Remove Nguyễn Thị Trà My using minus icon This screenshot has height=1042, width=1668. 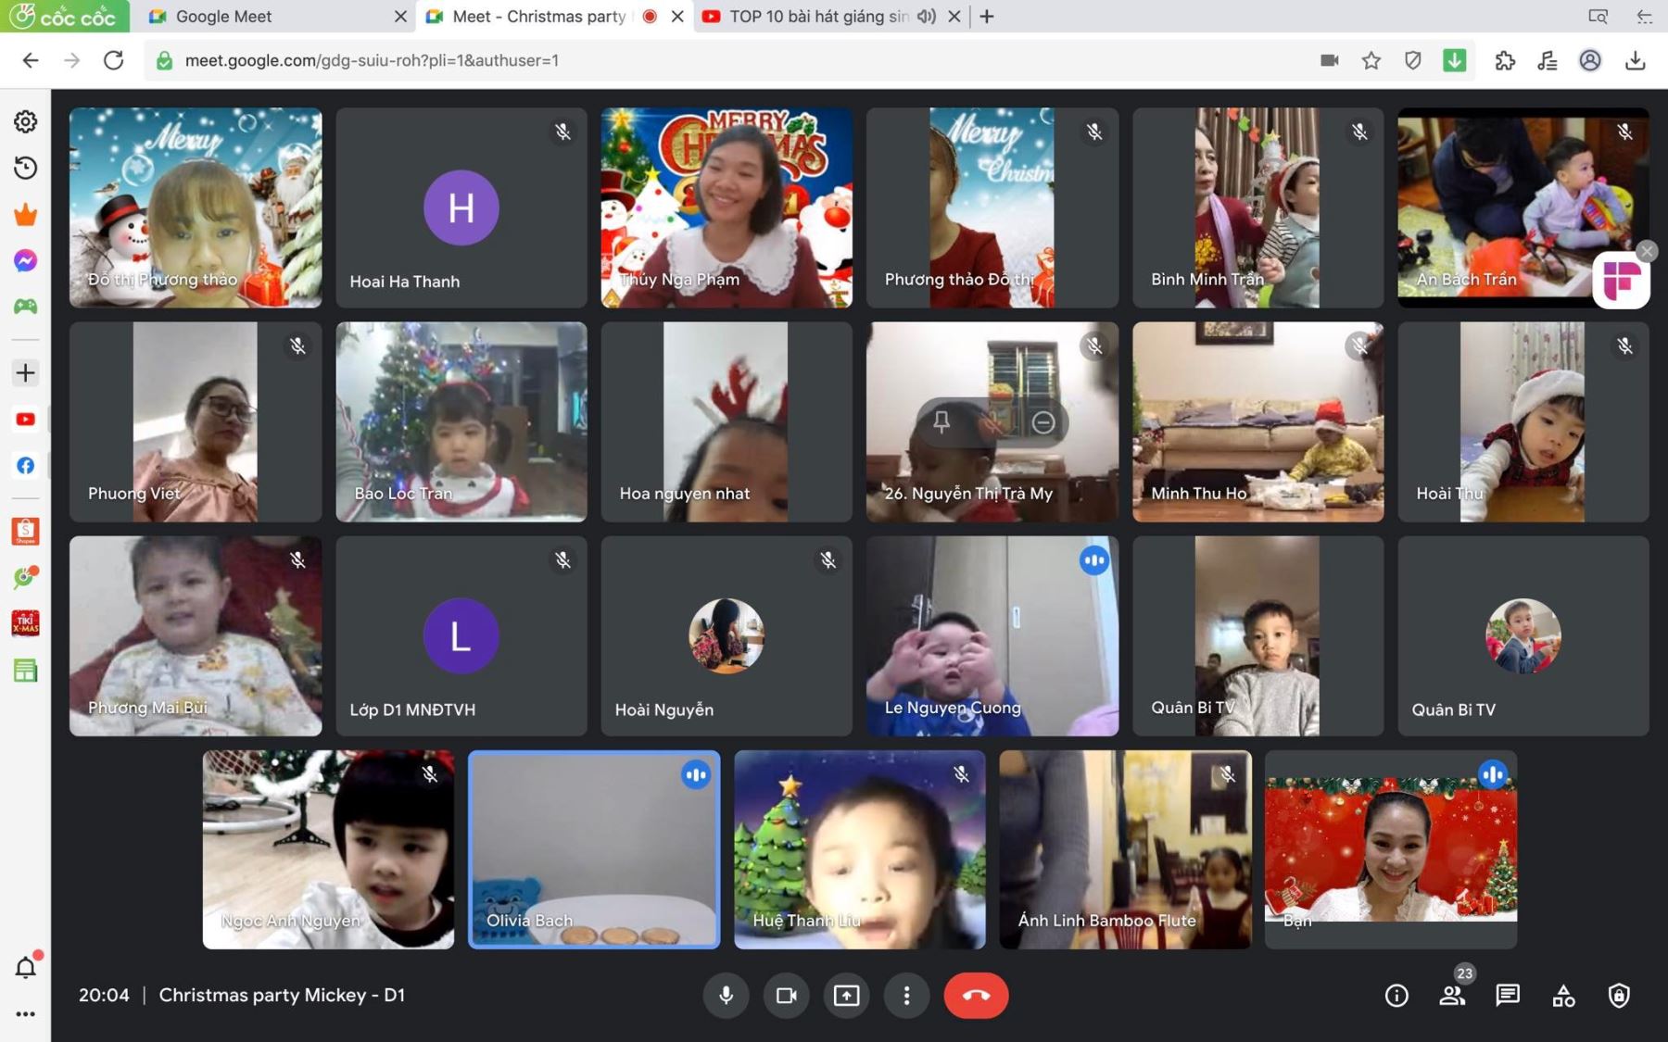(x=1043, y=422)
